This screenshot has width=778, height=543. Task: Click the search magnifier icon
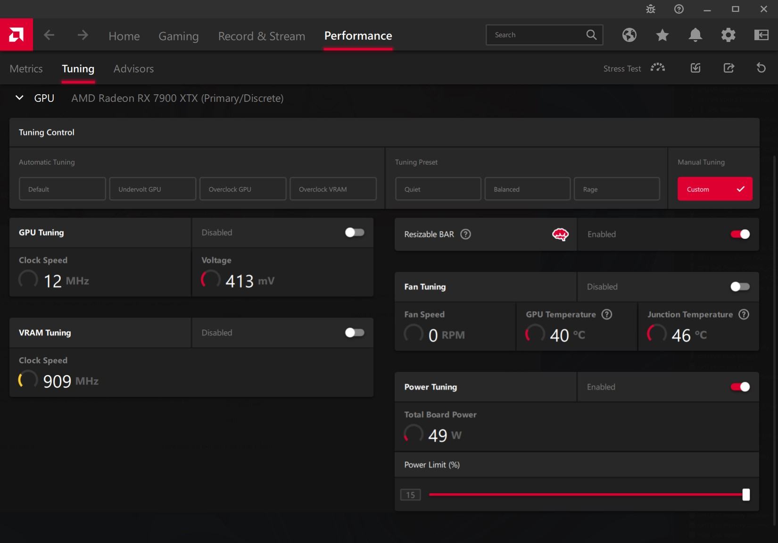[591, 35]
